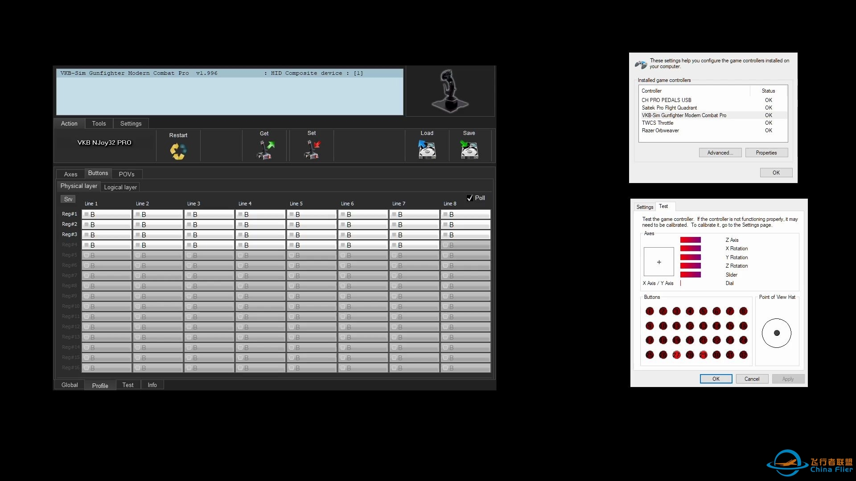The image size is (856, 481).
Task: Click the Set joystick parameters icon
Action: tap(312, 150)
